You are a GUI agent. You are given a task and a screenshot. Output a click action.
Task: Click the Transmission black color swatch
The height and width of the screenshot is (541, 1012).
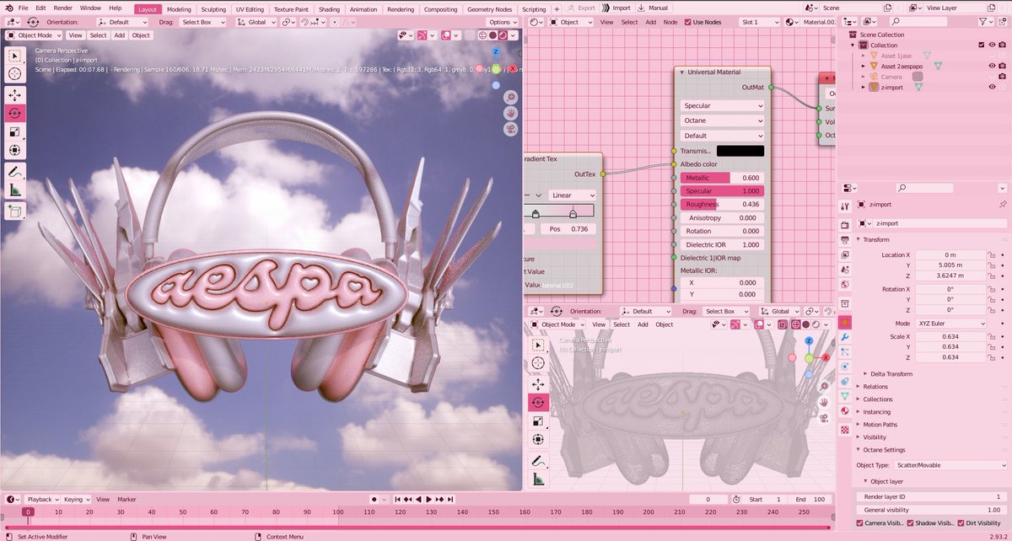(740, 151)
